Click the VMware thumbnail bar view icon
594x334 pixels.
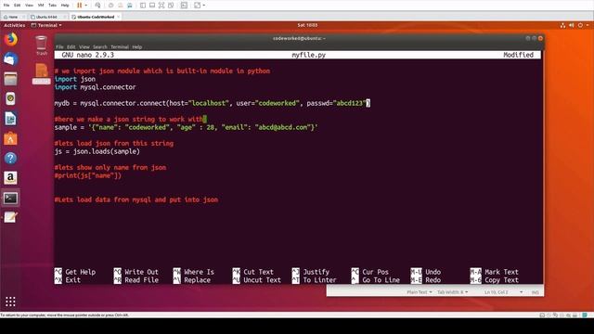tap(152, 6)
